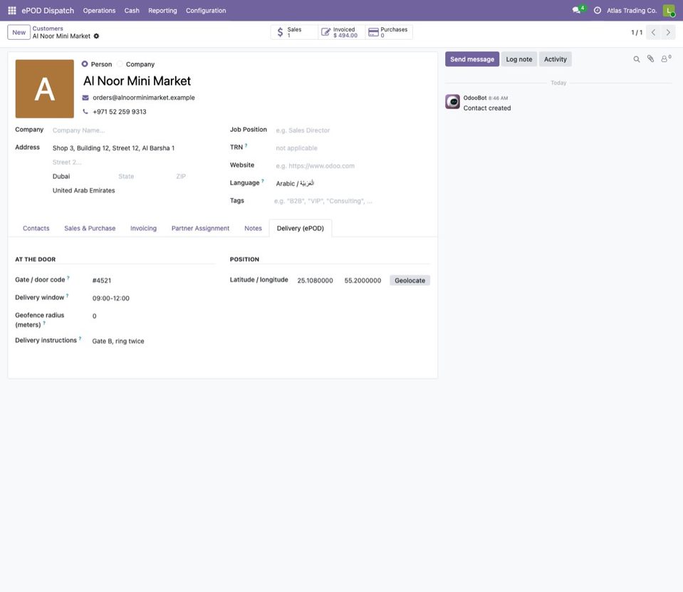Click the Street 2 field

click(x=133, y=162)
